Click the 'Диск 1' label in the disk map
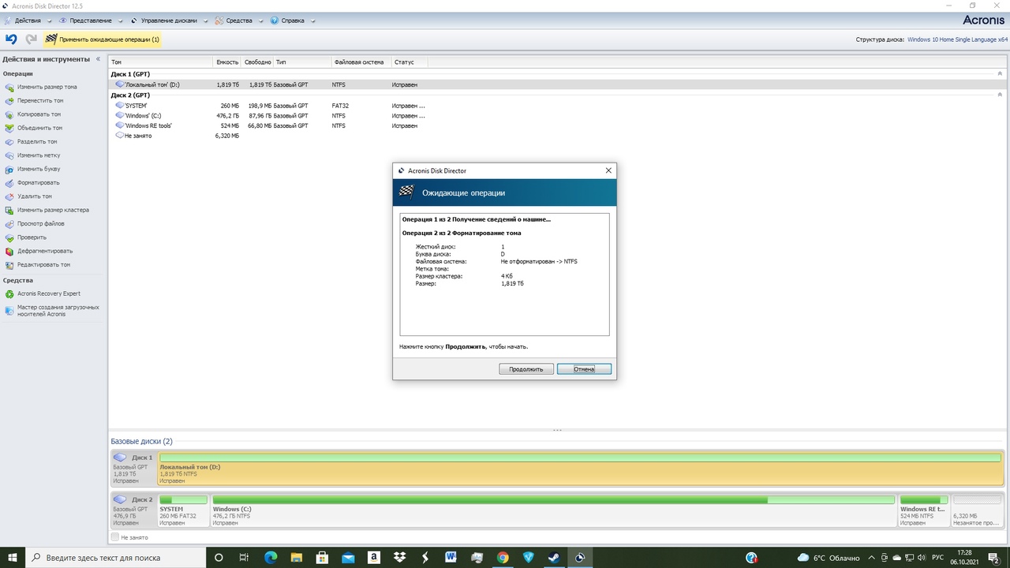Viewport: 1010px width, 568px height. pos(142,458)
